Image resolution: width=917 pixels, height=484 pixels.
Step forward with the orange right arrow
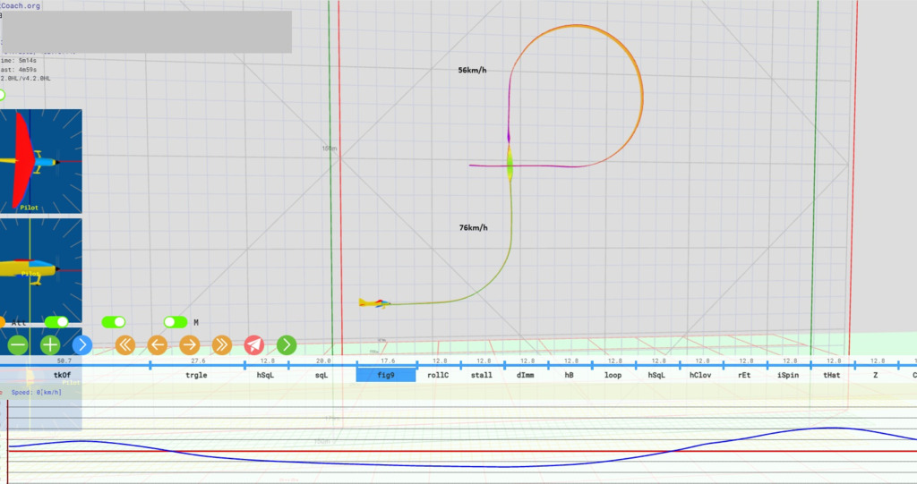click(x=190, y=344)
